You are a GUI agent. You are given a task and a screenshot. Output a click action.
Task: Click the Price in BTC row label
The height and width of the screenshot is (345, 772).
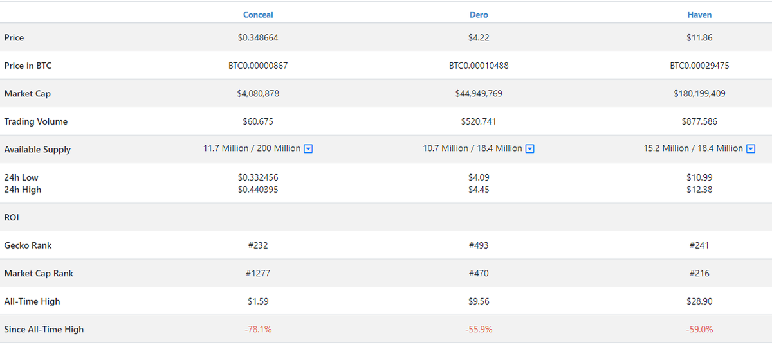click(28, 66)
